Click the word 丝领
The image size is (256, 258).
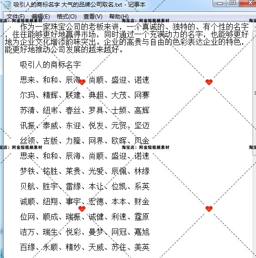(x=28, y=141)
